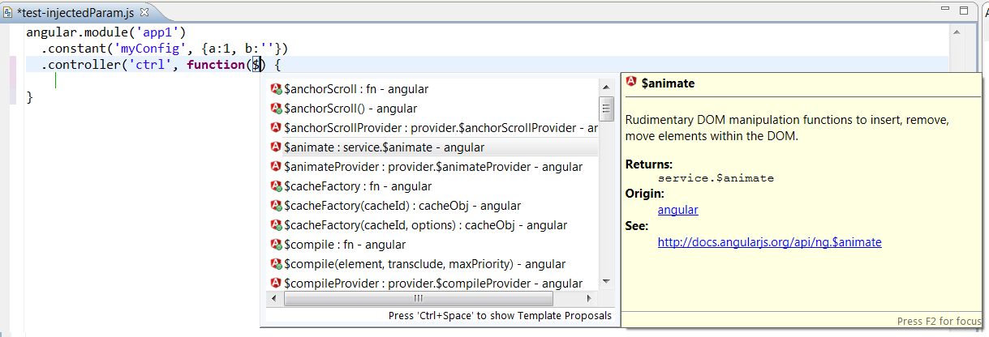The width and height of the screenshot is (989, 337).
Task: Open the angular origin link
Action: (677, 210)
